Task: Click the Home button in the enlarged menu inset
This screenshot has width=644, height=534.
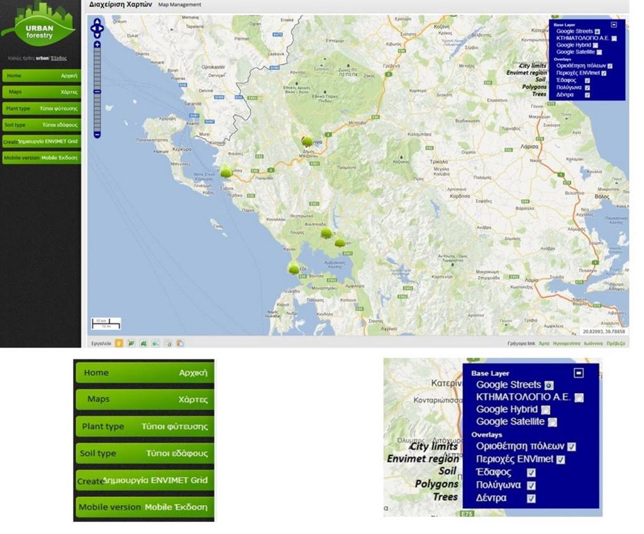Action: click(x=145, y=372)
